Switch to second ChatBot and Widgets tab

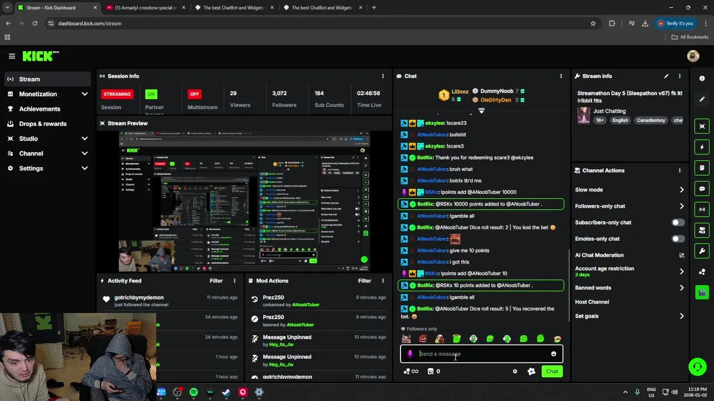coord(322,8)
